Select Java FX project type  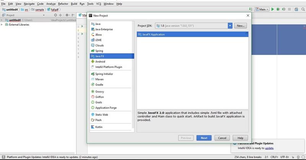click(112, 56)
